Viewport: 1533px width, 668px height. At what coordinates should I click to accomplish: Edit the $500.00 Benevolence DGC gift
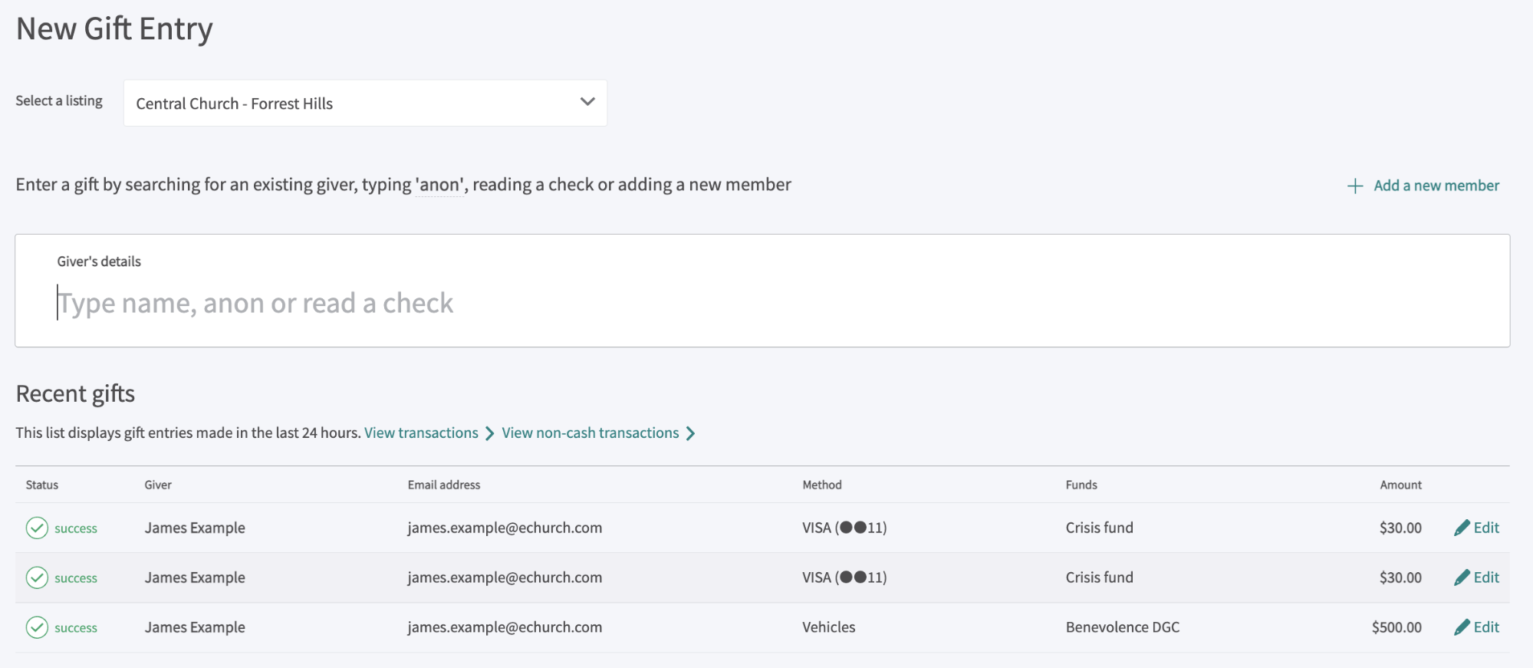point(1485,627)
